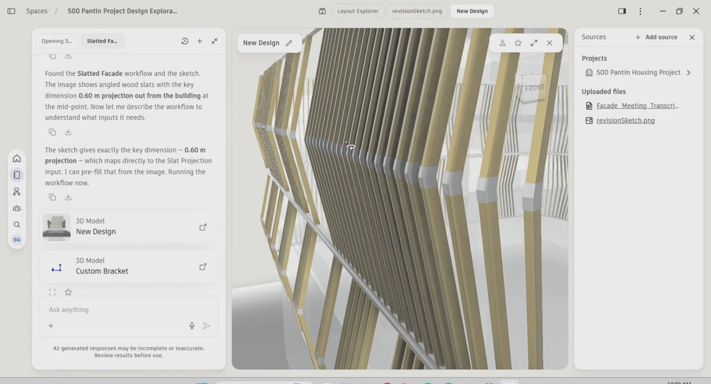Click the Add source button

pos(656,37)
